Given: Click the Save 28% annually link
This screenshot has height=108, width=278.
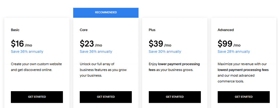Looking at the screenshot, I should pyautogui.click(x=234, y=52).
